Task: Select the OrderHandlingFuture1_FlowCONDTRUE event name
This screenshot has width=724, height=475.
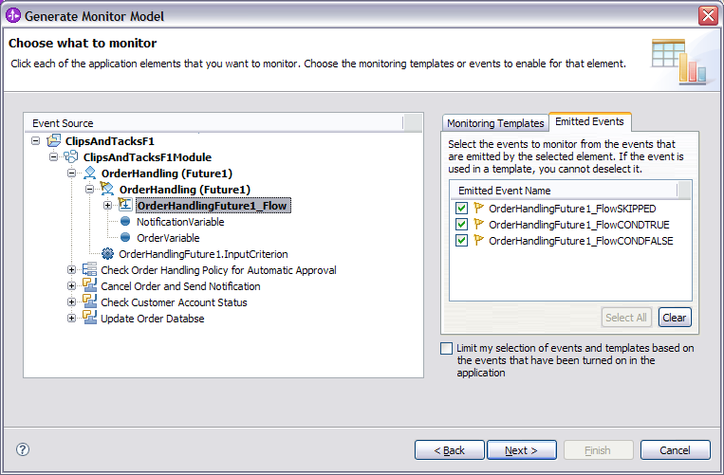Action: point(579,225)
